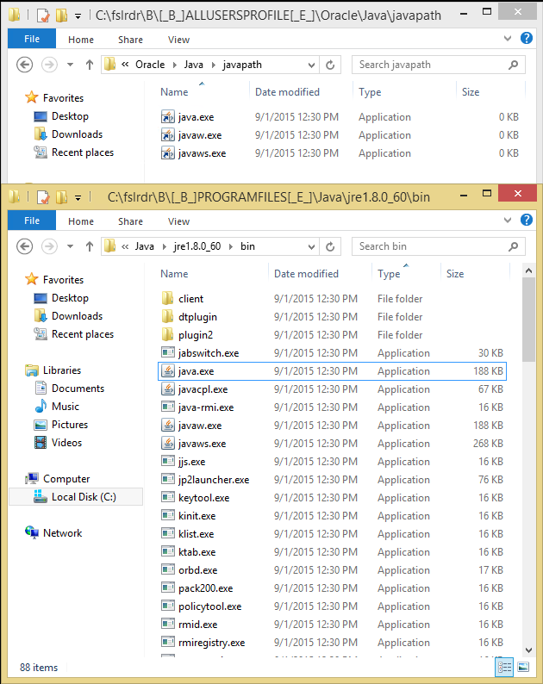Open java.exe in the jre1.8.0_60 bin folder
The width and height of the screenshot is (543, 684).
pyautogui.click(x=197, y=371)
